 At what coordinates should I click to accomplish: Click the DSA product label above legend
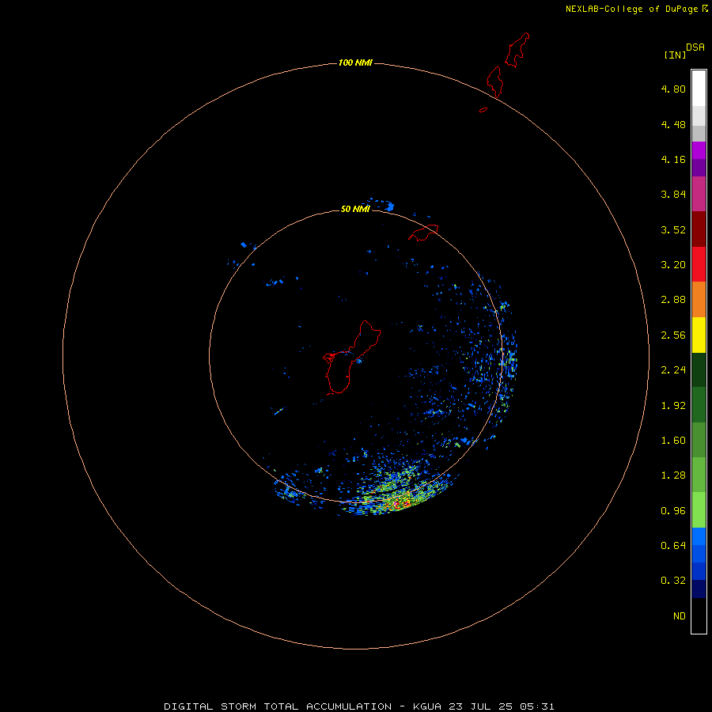pos(695,47)
